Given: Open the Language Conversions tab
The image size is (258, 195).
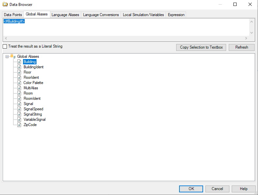Looking at the screenshot, I should [x=101, y=15].
